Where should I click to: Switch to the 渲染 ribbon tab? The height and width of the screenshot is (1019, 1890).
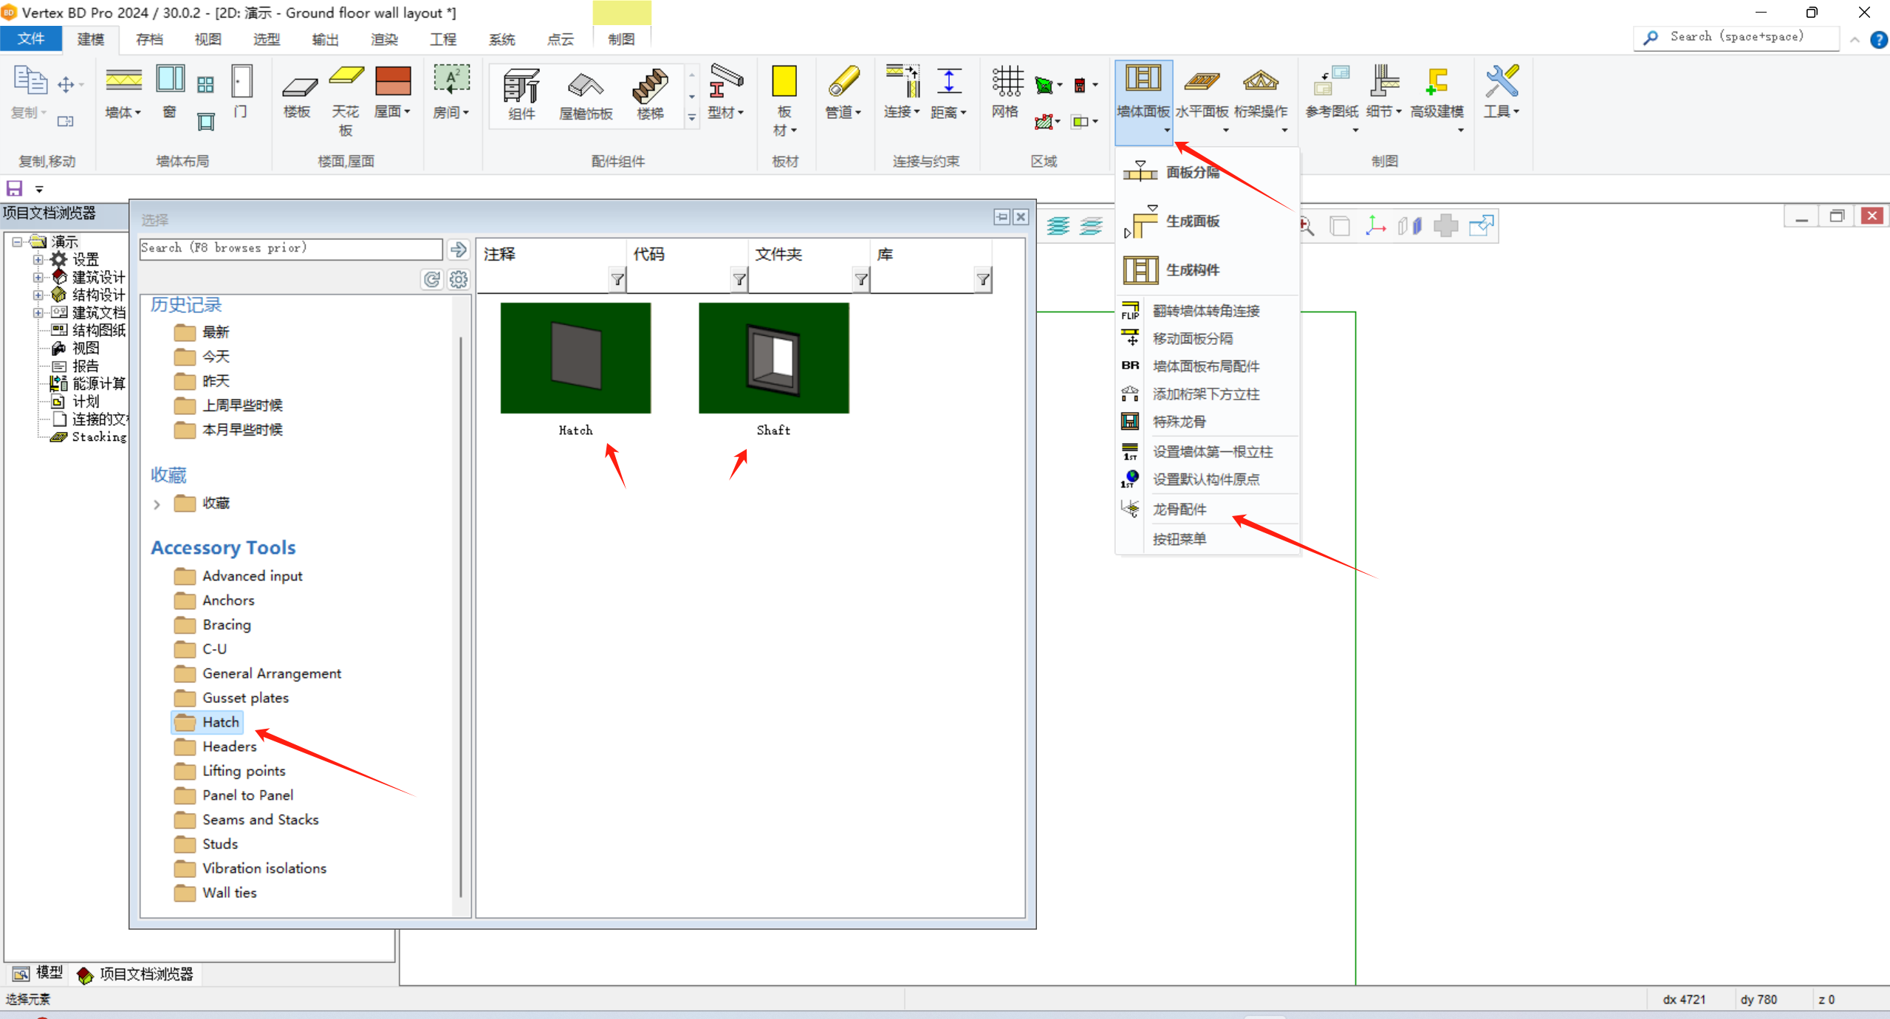point(384,39)
